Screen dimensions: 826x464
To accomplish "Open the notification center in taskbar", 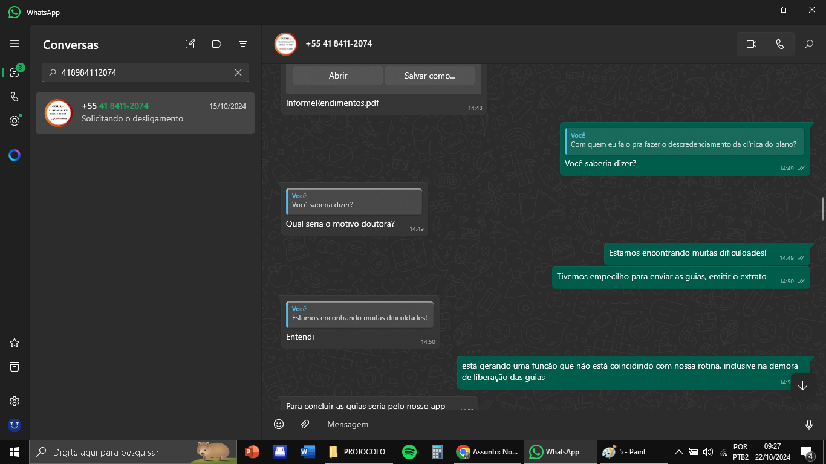I will tap(807, 452).
